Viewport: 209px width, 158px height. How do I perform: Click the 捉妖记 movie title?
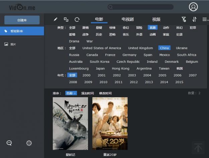click(70, 155)
